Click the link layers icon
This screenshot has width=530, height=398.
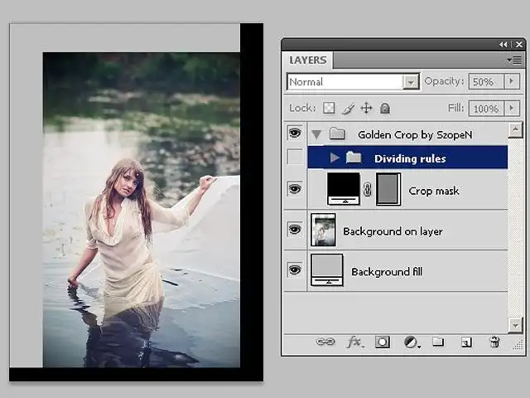coord(325,342)
